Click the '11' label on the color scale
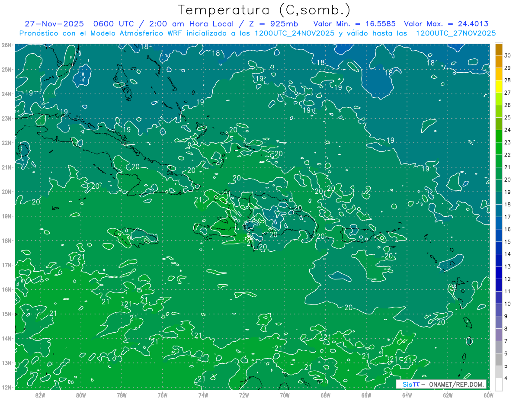Screen dimensions: 519x401 point(507,292)
